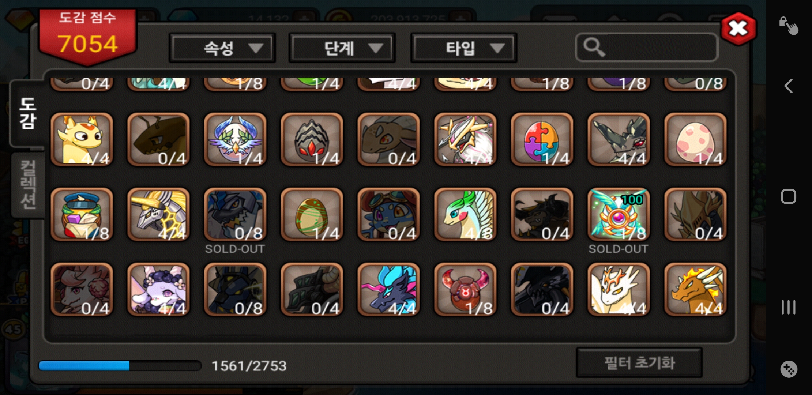This screenshot has width=812, height=395.
Task: Select the red bull-horned Taurus egg
Action: pos(465,290)
